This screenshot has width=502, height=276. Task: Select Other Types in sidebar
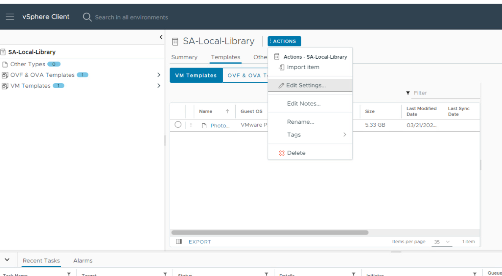pyautogui.click(x=27, y=64)
